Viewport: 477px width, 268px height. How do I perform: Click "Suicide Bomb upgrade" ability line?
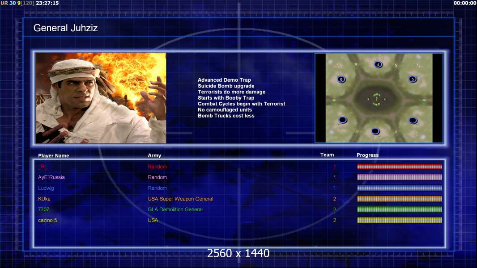(226, 86)
